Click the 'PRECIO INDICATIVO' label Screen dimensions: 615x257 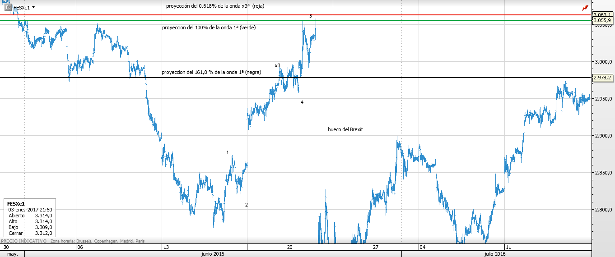tap(23, 241)
